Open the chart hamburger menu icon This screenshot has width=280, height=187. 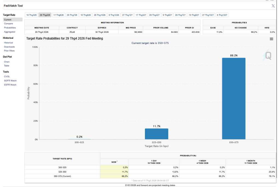(x=271, y=39)
